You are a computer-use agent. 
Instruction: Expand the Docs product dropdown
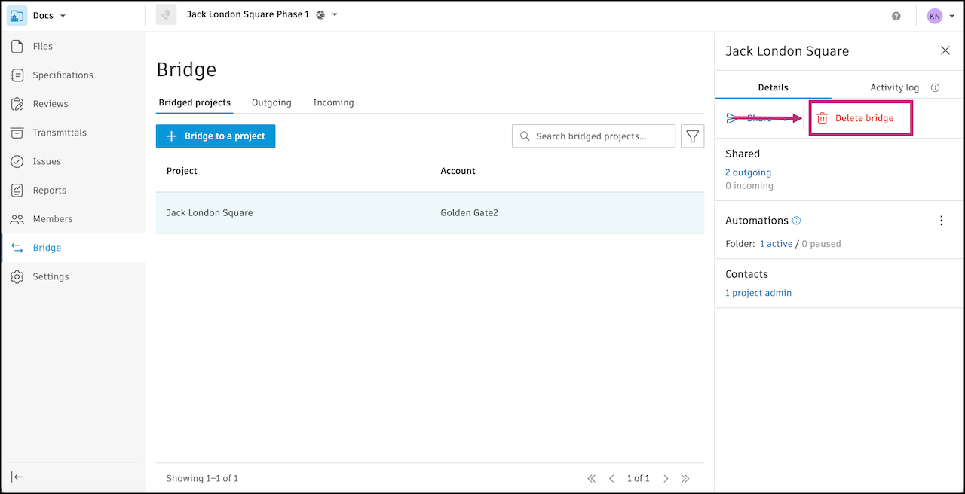(63, 16)
